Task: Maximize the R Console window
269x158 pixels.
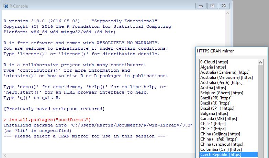Action: click(212, 6)
